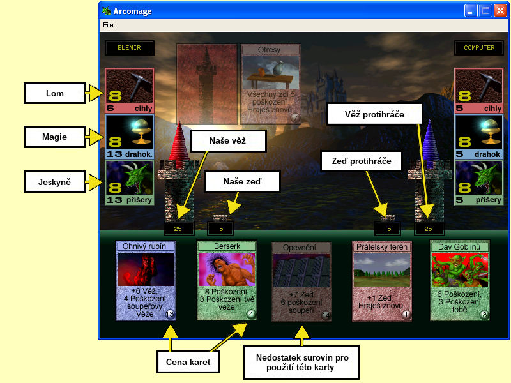Click Elemir's dungeon dragon icon

coord(130,178)
